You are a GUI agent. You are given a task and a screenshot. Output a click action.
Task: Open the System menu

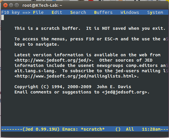[x=155, y=12]
